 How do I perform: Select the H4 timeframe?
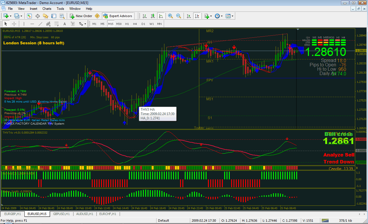coord(135,24)
